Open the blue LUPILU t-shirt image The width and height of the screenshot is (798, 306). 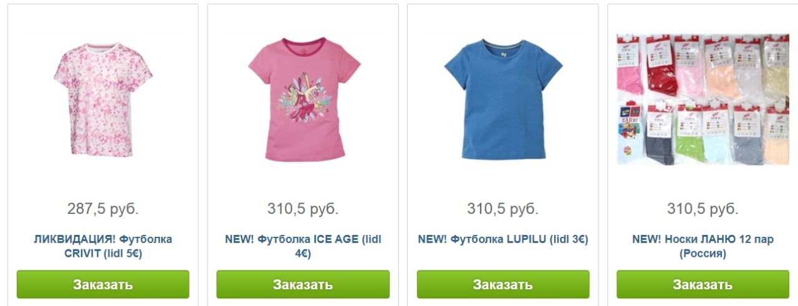pos(503,100)
